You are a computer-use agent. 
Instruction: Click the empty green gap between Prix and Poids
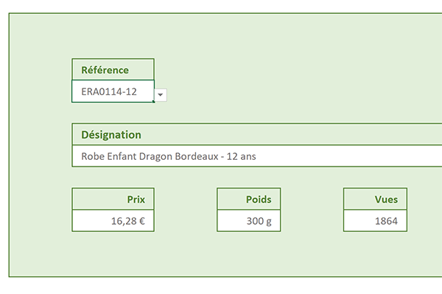(x=186, y=210)
